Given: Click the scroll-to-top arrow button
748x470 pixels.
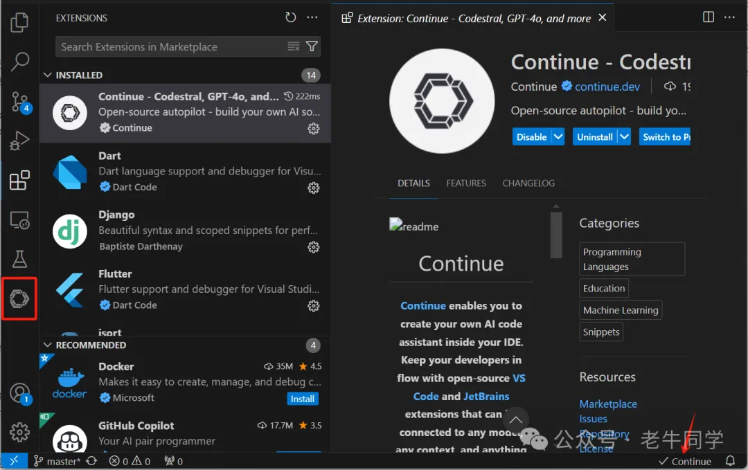Looking at the screenshot, I should pyautogui.click(x=516, y=419).
